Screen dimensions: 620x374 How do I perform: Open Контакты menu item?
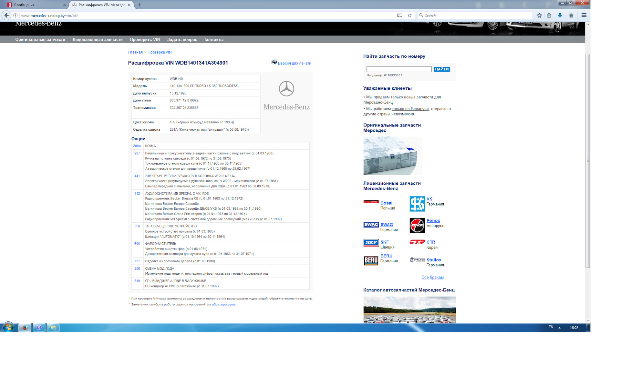(214, 39)
